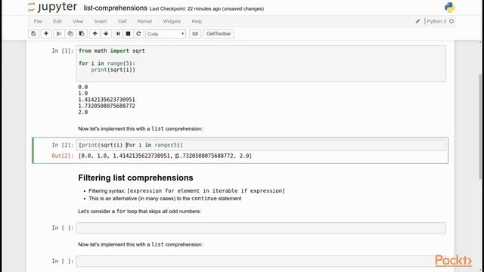Click the save and checkpoint icon
The width and height of the screenshot is (484, 272).
point(33,33)
